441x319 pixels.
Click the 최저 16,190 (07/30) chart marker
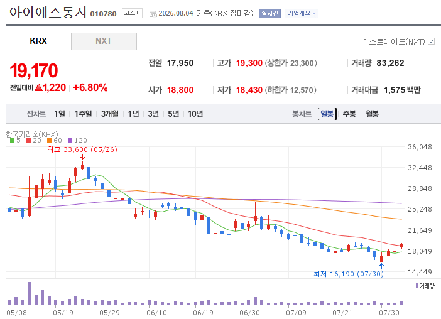click(x=349, y=273)
